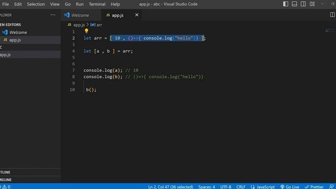Open the Run menu
Image resolution: width=336 pixels, height=189 pixels.
(80, 4)
